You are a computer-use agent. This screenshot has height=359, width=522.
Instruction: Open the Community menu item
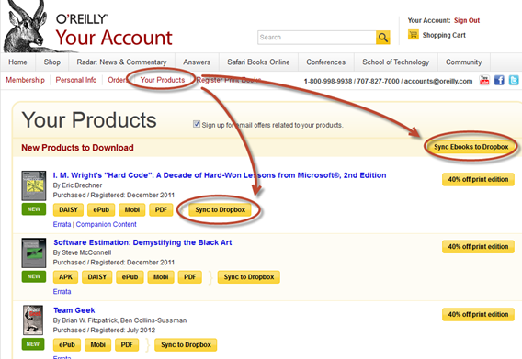464,62
